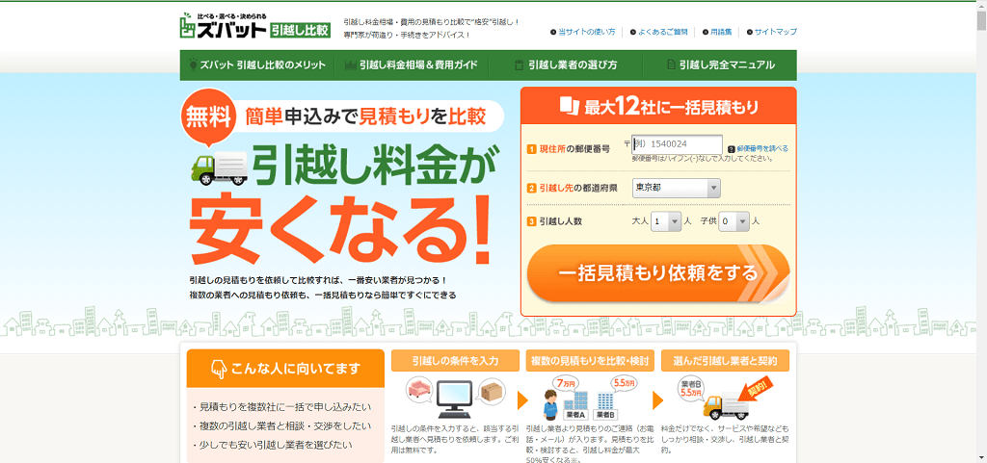Open 当サイトの使い方 link
This screenshot has width=987, height=463.
point(587,32)
